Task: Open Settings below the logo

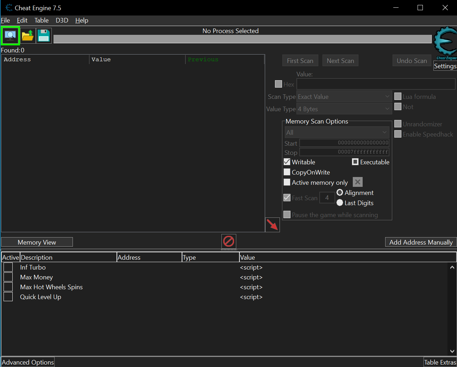Action: (445, 66)
